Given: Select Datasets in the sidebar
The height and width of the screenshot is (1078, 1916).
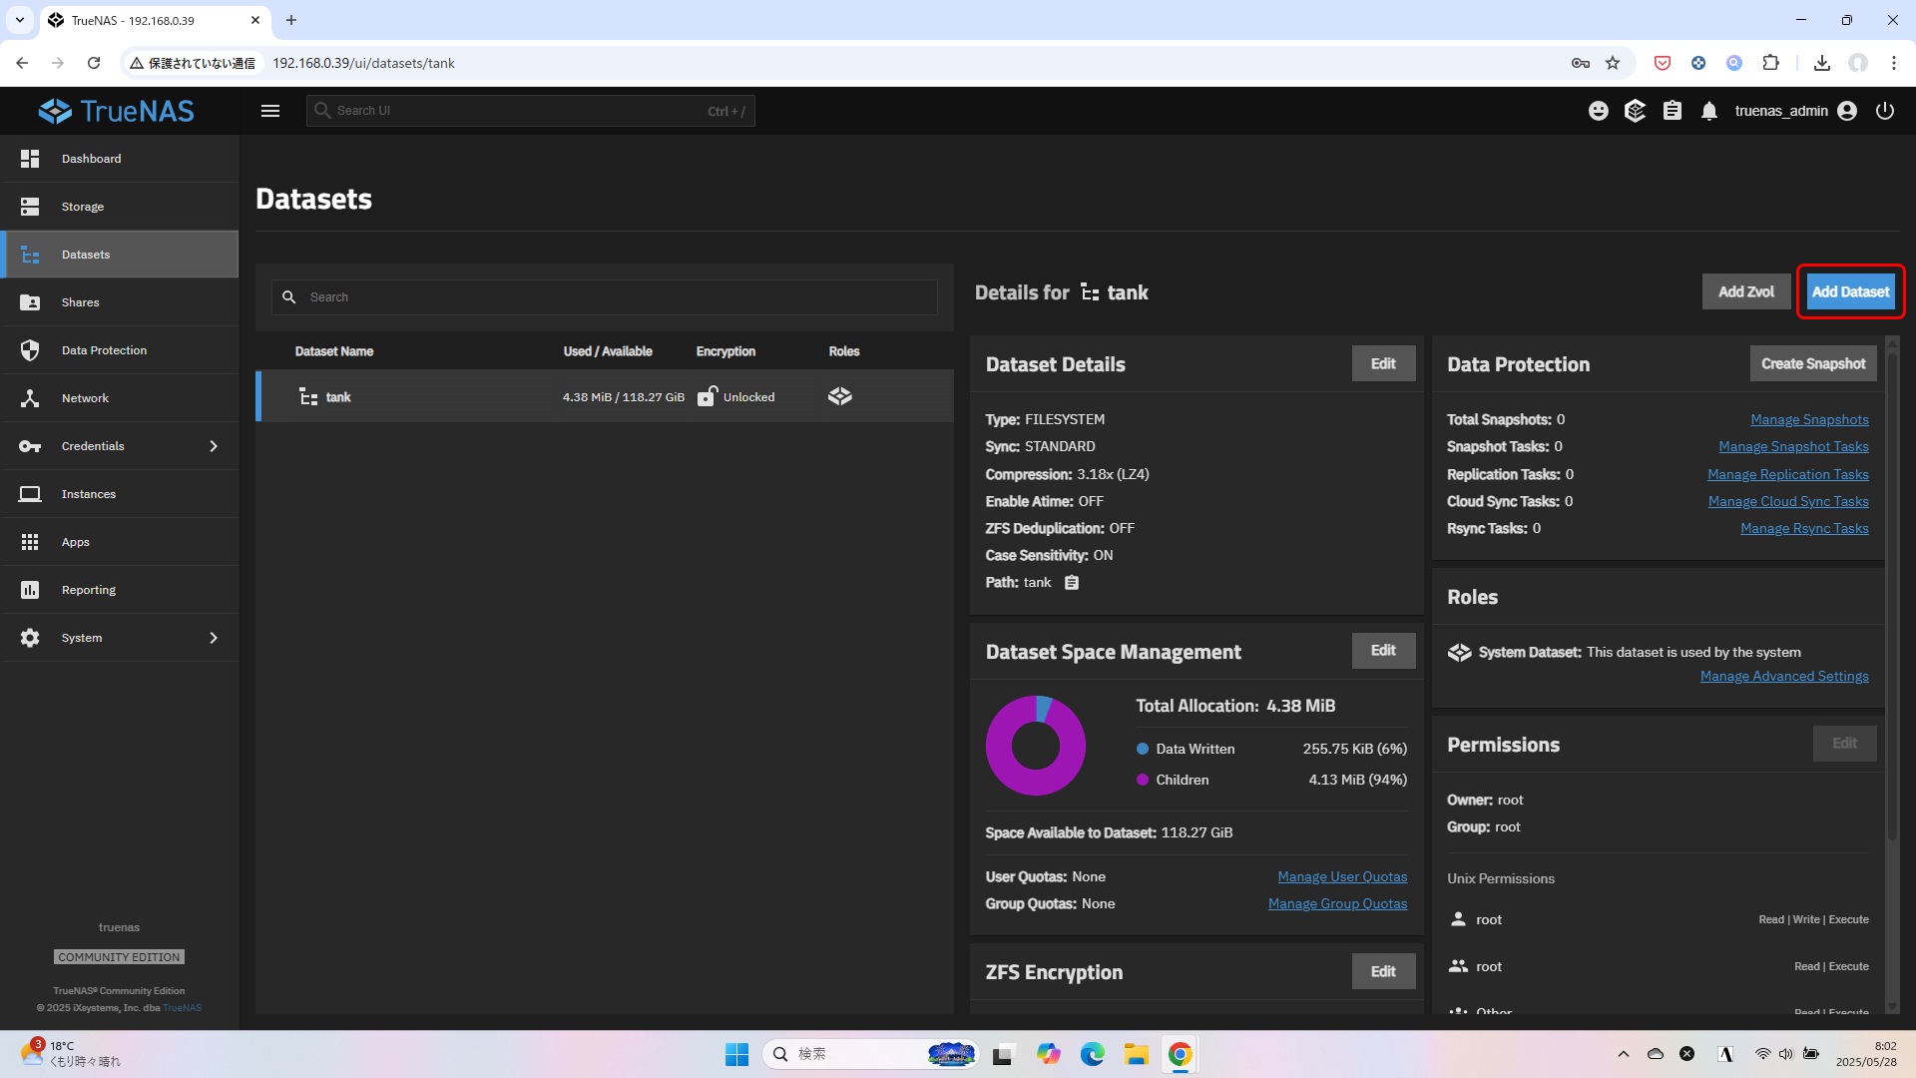Looking at the screenshot, I should point(120,255).
